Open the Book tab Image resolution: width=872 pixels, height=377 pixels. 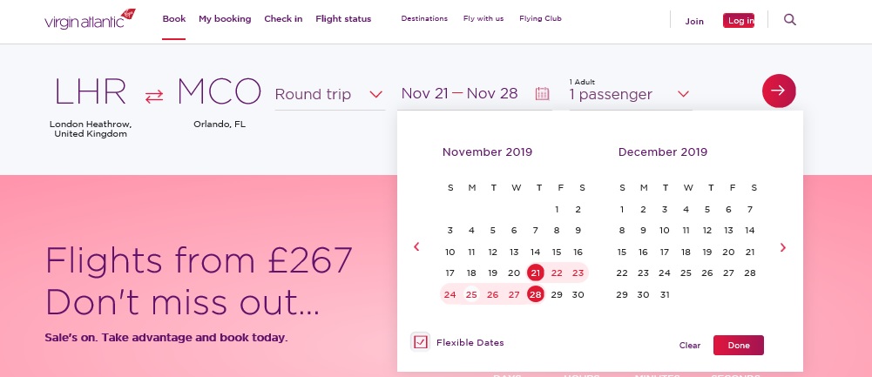click(174, 19)
